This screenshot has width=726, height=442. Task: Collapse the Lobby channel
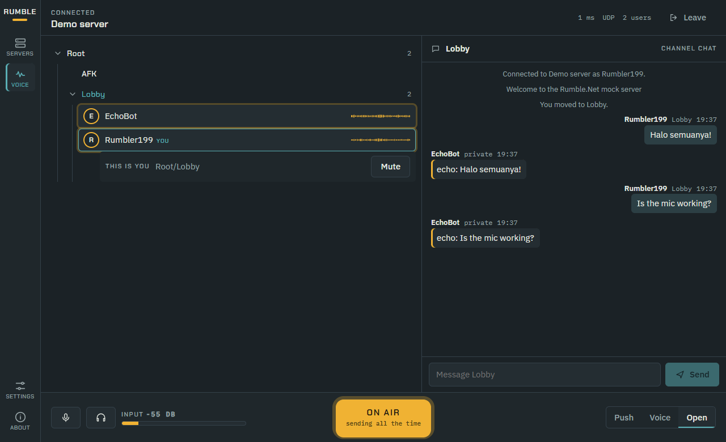coord(72,94)
